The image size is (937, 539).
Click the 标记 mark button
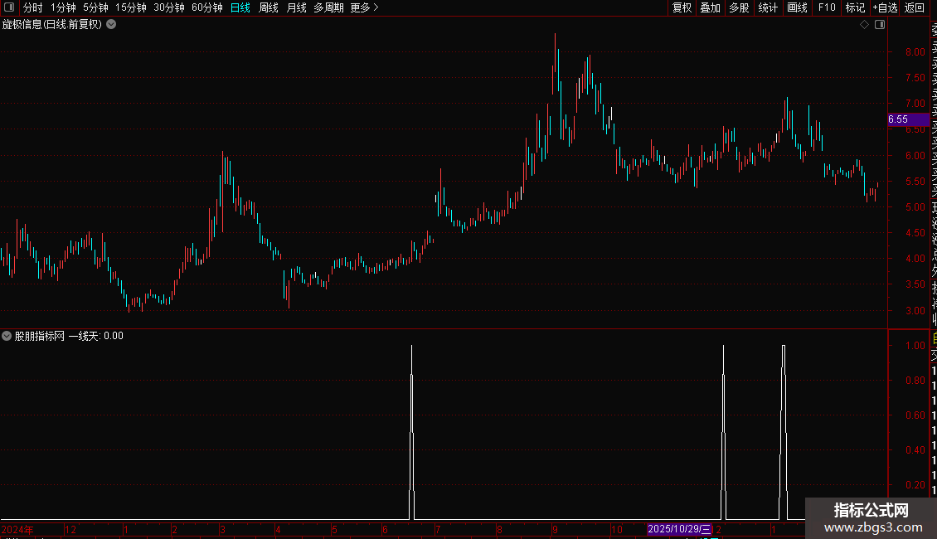point(855,7)
